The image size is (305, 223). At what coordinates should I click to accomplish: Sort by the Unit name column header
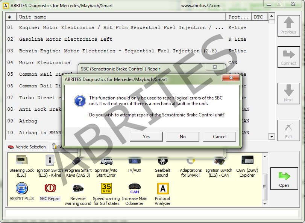point(121,17)
